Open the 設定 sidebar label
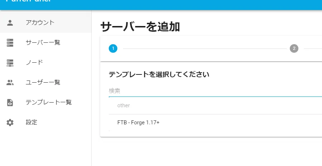The image size is (322, 166). (x=31, y=123)
